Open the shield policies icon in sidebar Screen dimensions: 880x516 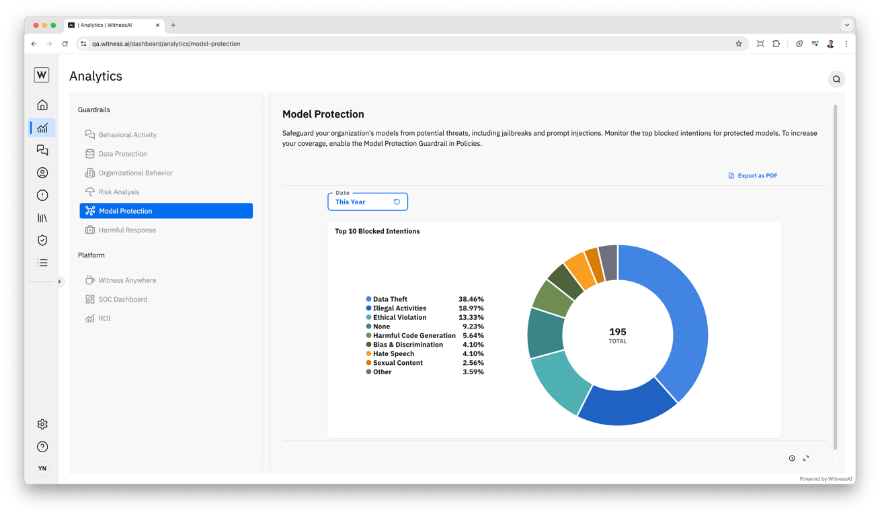tap(42, 240)
